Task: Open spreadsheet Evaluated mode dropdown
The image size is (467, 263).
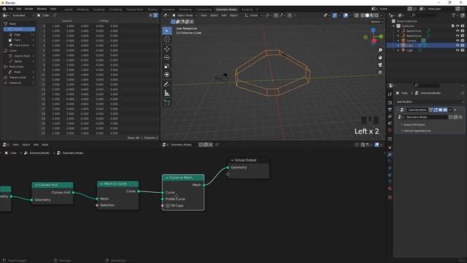Action: [22, 15]
